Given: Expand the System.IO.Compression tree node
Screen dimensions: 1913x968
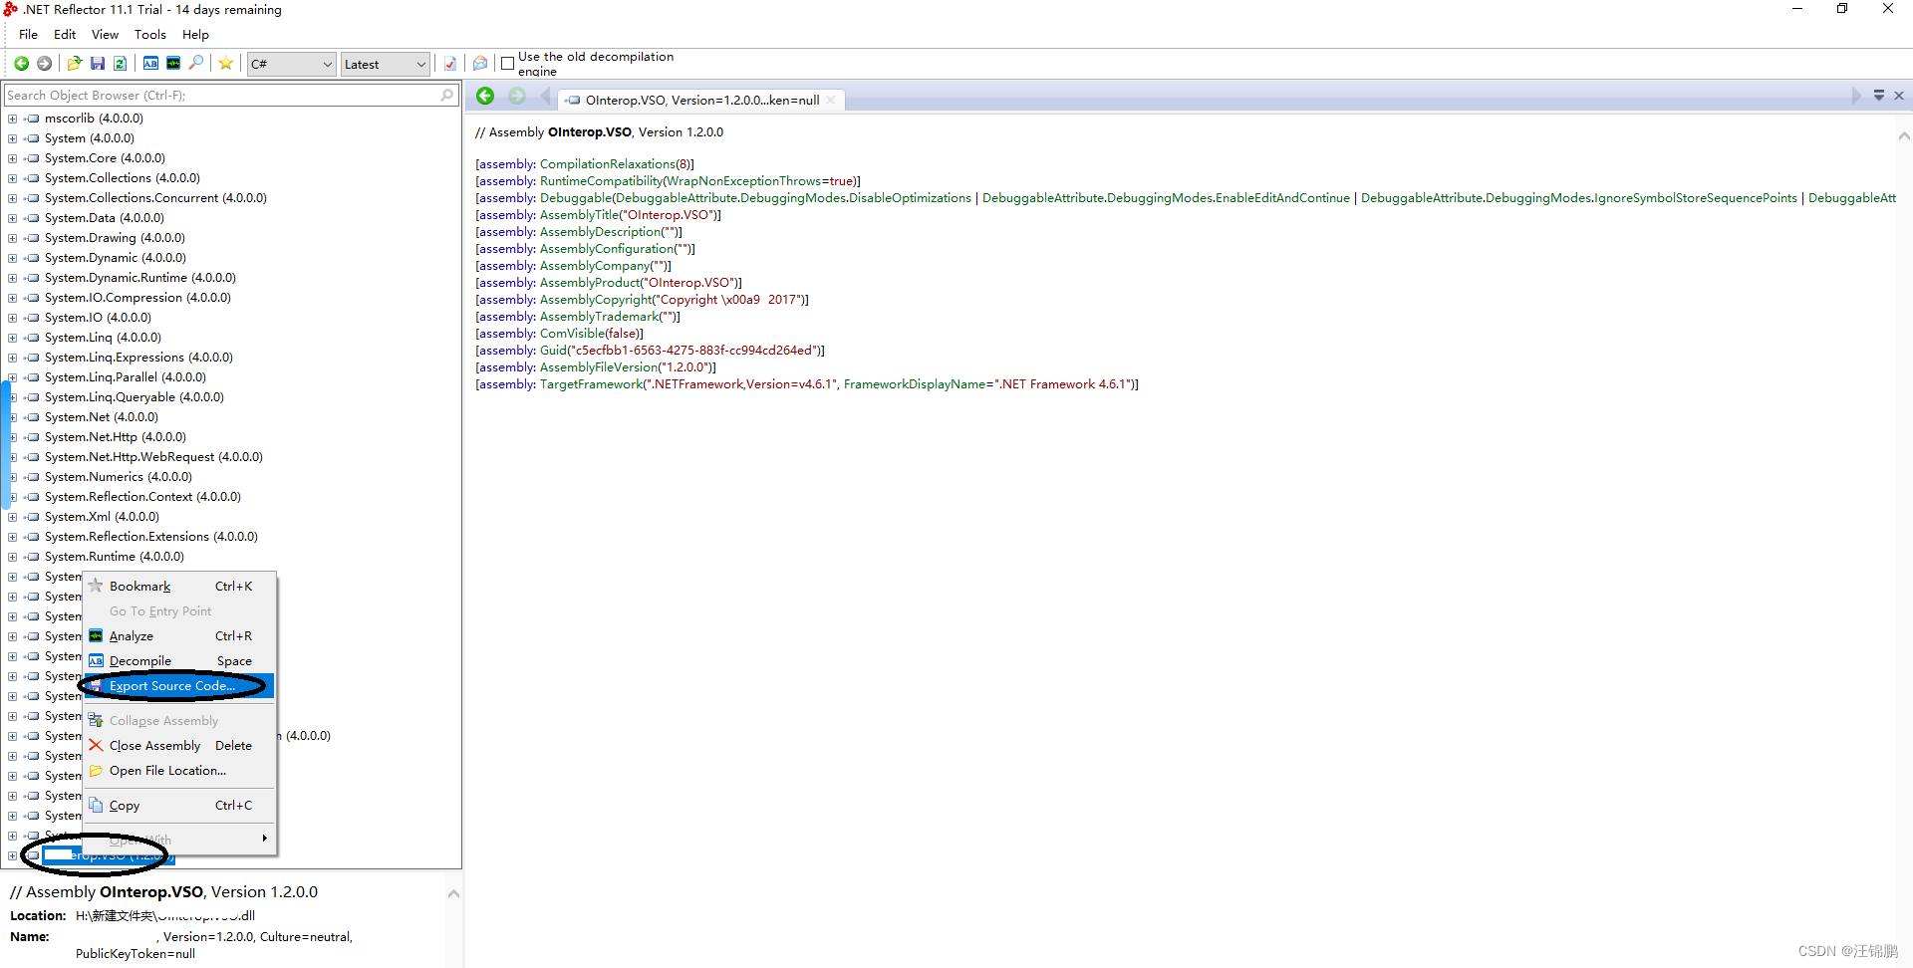Looking at the screenshot, I should pos(12,298).
